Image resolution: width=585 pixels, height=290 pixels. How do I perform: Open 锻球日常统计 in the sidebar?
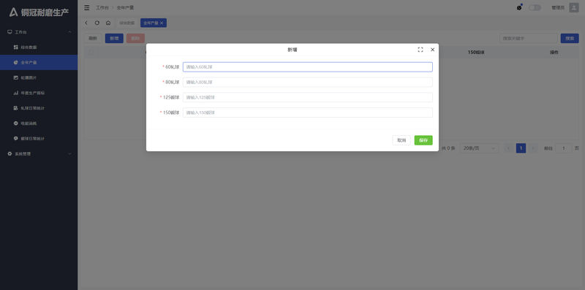39,138
